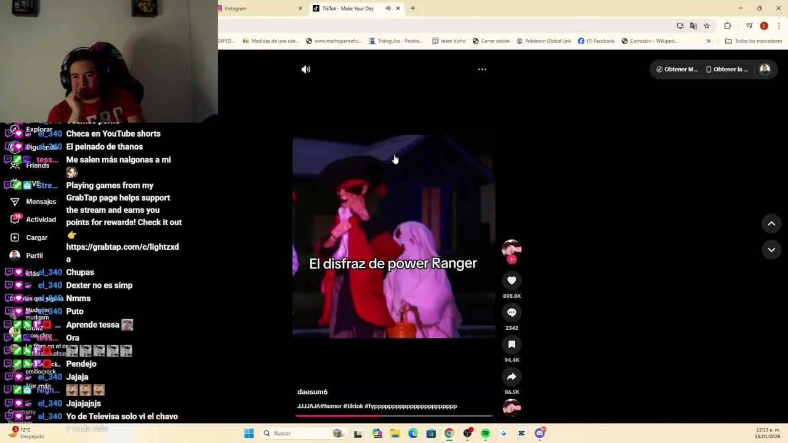This screenshot has width=788, height=443.
Task: Share the video with the arrow icon
Action: coord(512,377)
